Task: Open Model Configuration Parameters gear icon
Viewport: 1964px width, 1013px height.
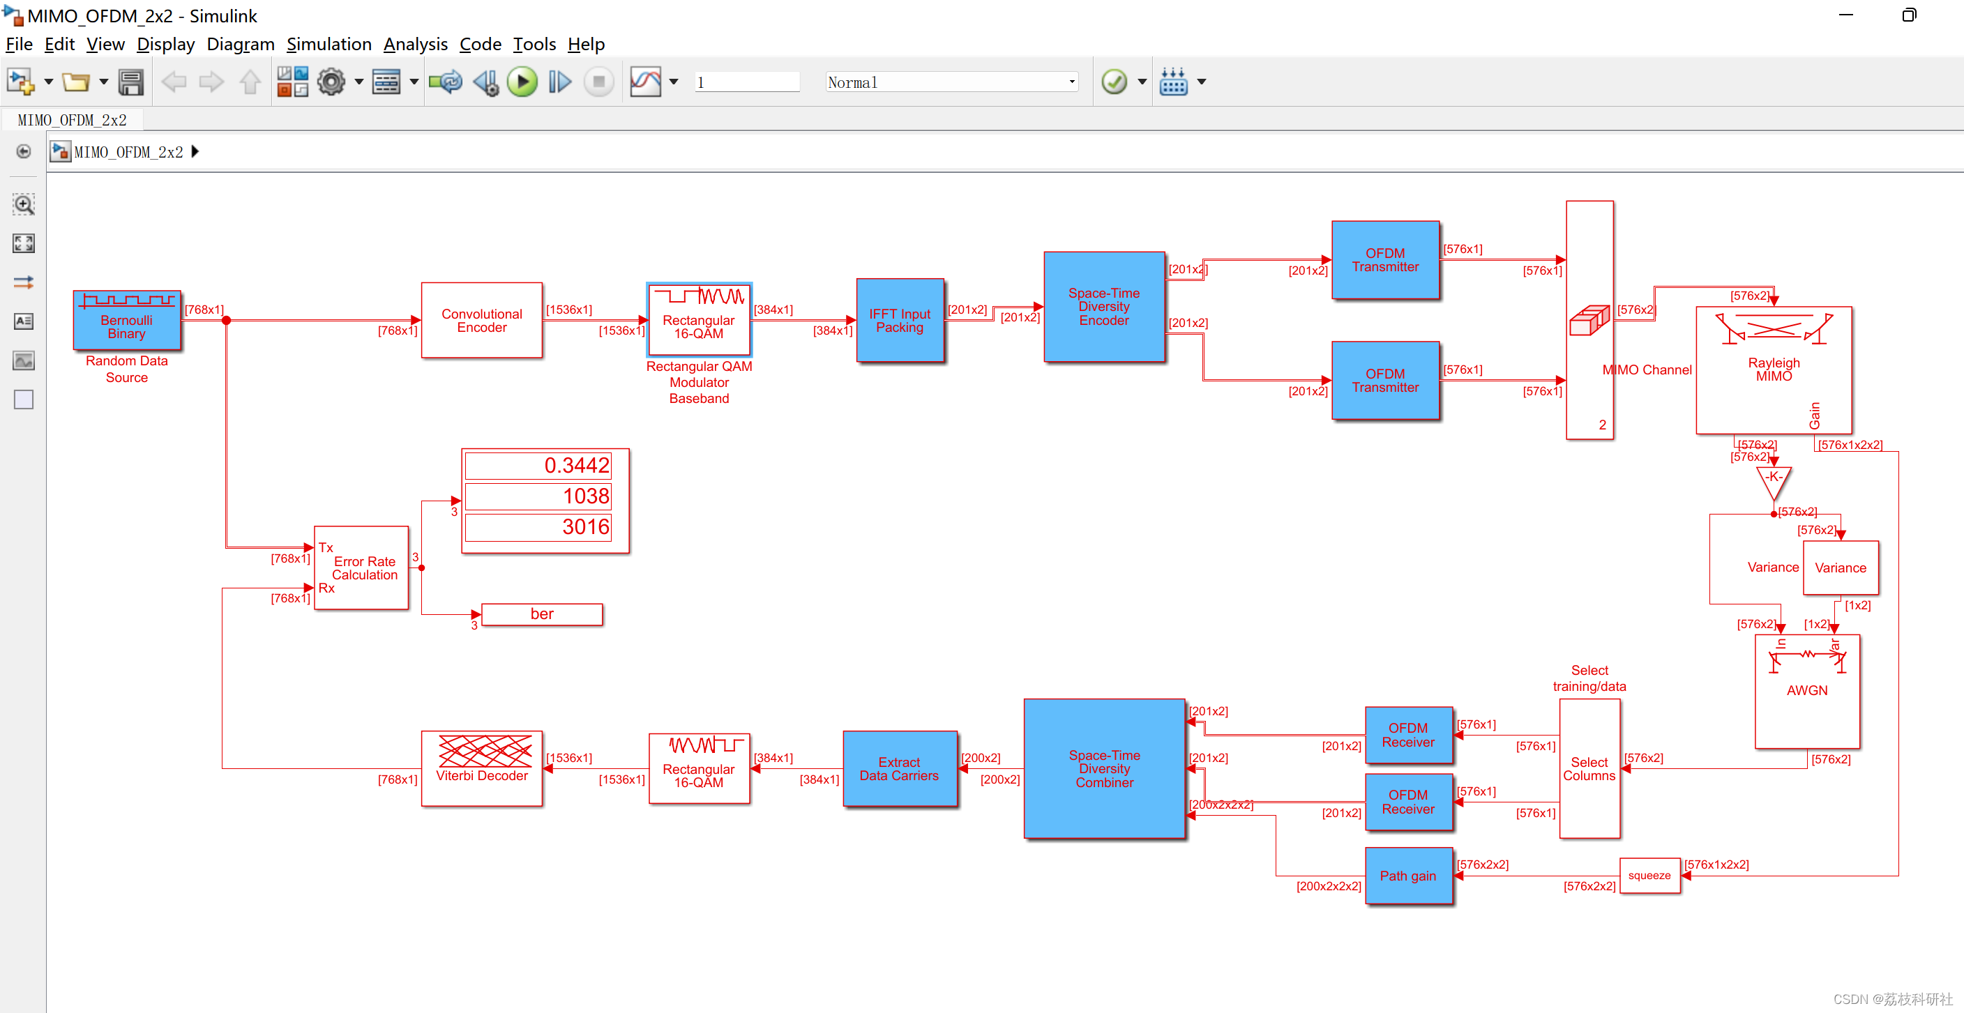Action: click(333, 82)
